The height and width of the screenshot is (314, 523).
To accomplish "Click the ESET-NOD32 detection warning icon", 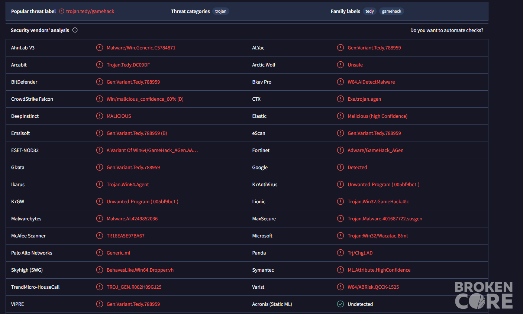I will (x=100, y=150).
